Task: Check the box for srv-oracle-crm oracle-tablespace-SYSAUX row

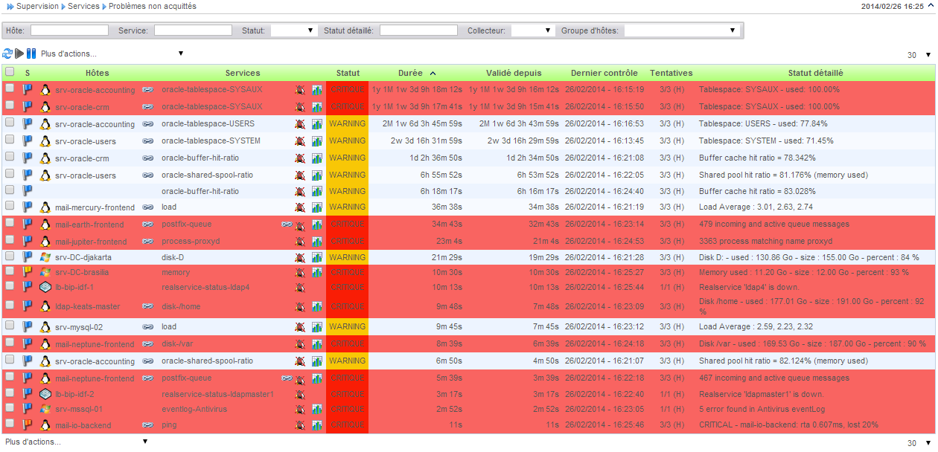Action: pos(10,105)
